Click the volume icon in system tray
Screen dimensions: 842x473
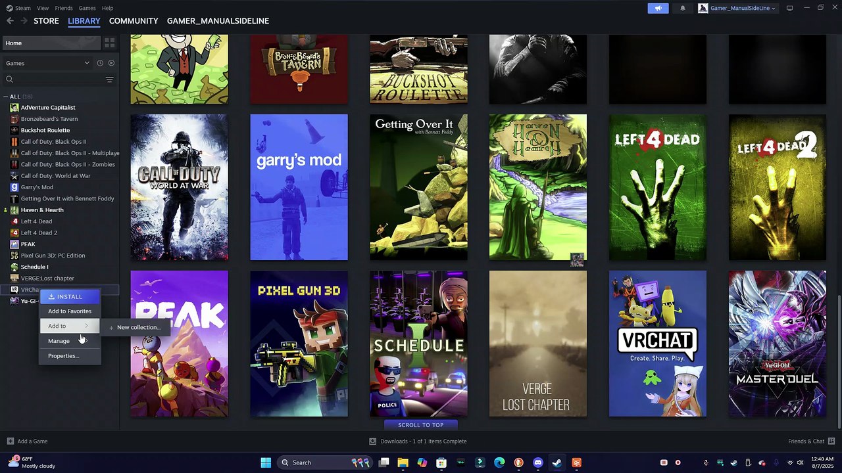pyautogui.click(x=801, y=462)
